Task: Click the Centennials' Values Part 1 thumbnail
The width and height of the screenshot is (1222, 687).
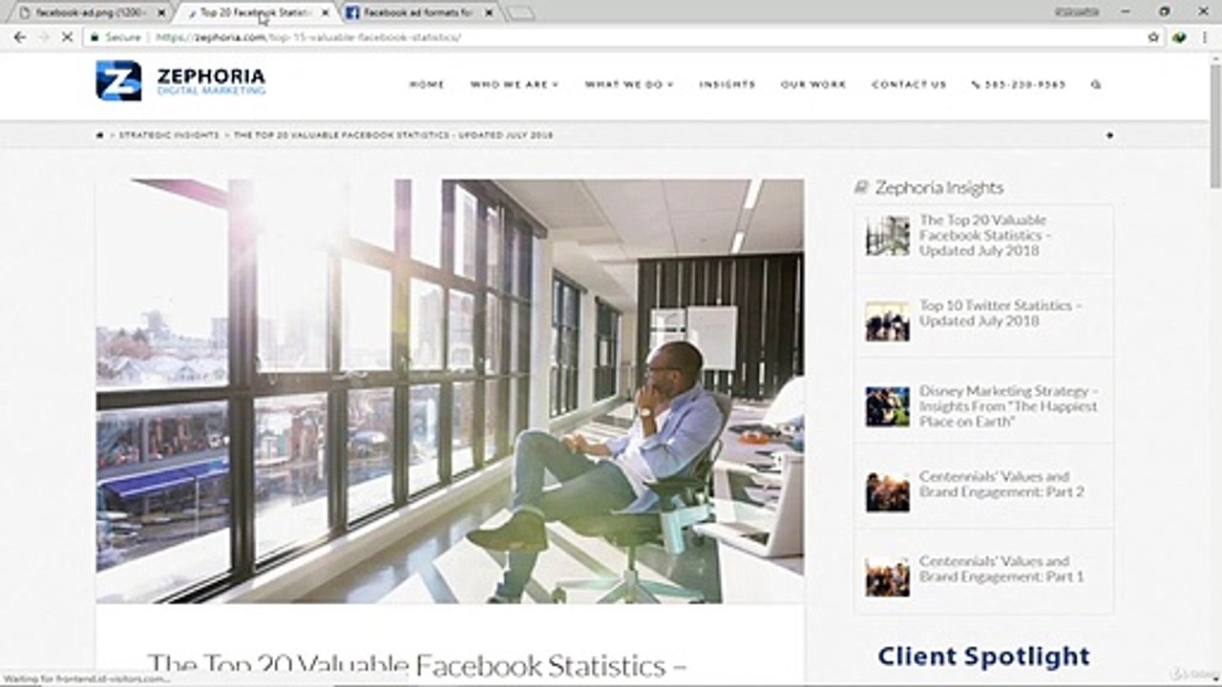Action: (x=887, y=577)
